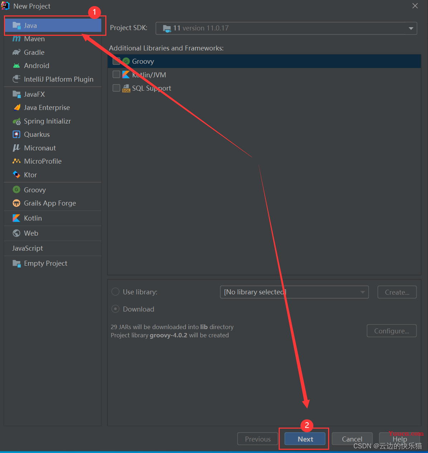
Task: Click the Gradle elephant icon
Action: pyautogui.click(x=16, y=52)
